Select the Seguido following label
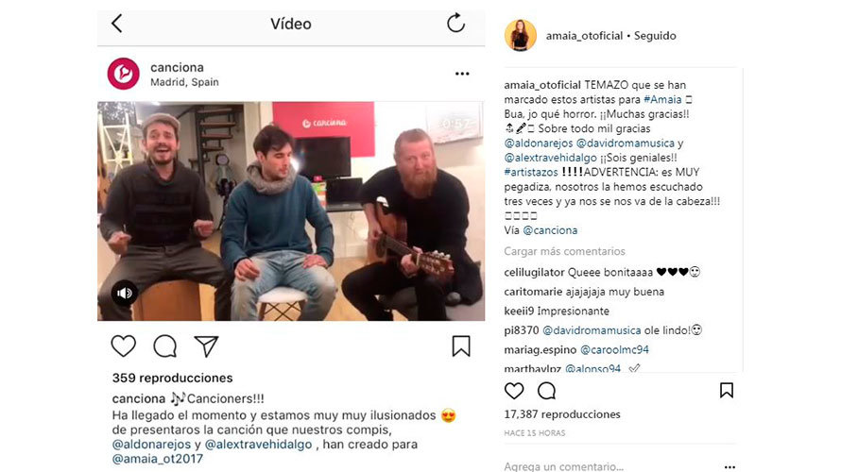Screen dimensions: 841x472 click(655, 36)
